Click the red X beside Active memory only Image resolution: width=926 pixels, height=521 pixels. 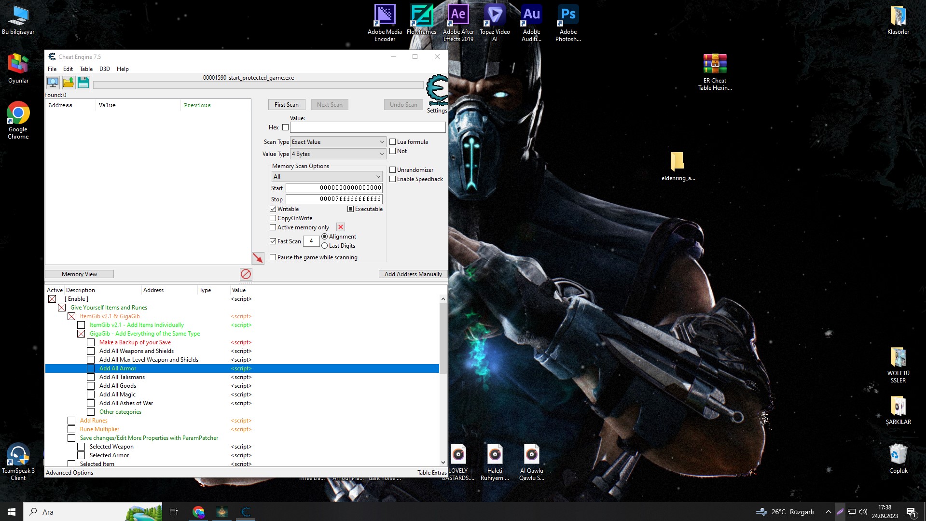341,227
